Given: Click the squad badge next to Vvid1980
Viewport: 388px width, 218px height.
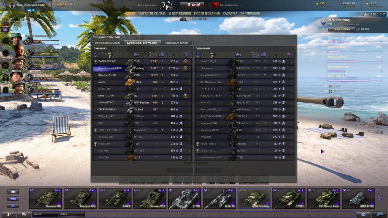Looking at the screenshot, I should [x=95, y=61].
